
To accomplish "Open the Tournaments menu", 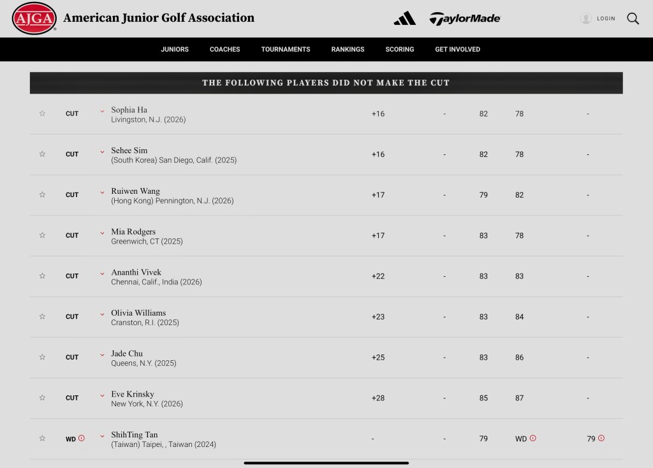I will coord(286,49).
